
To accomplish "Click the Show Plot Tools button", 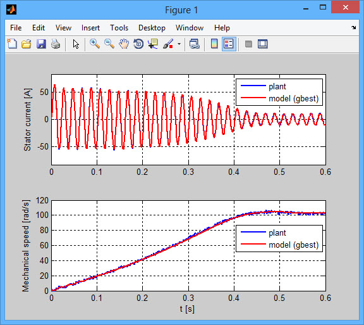I will [263, 44].
